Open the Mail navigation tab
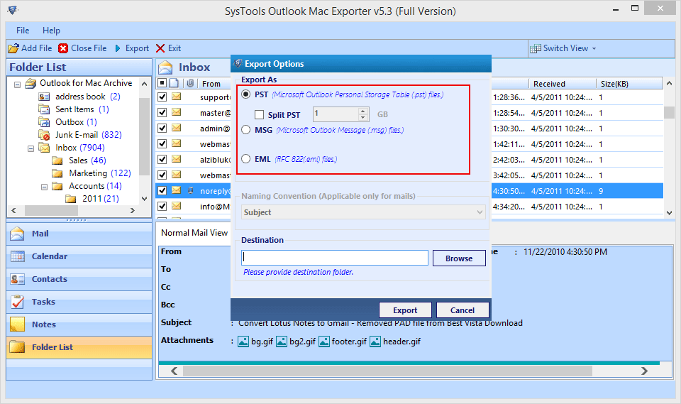 tap(79, 234)
